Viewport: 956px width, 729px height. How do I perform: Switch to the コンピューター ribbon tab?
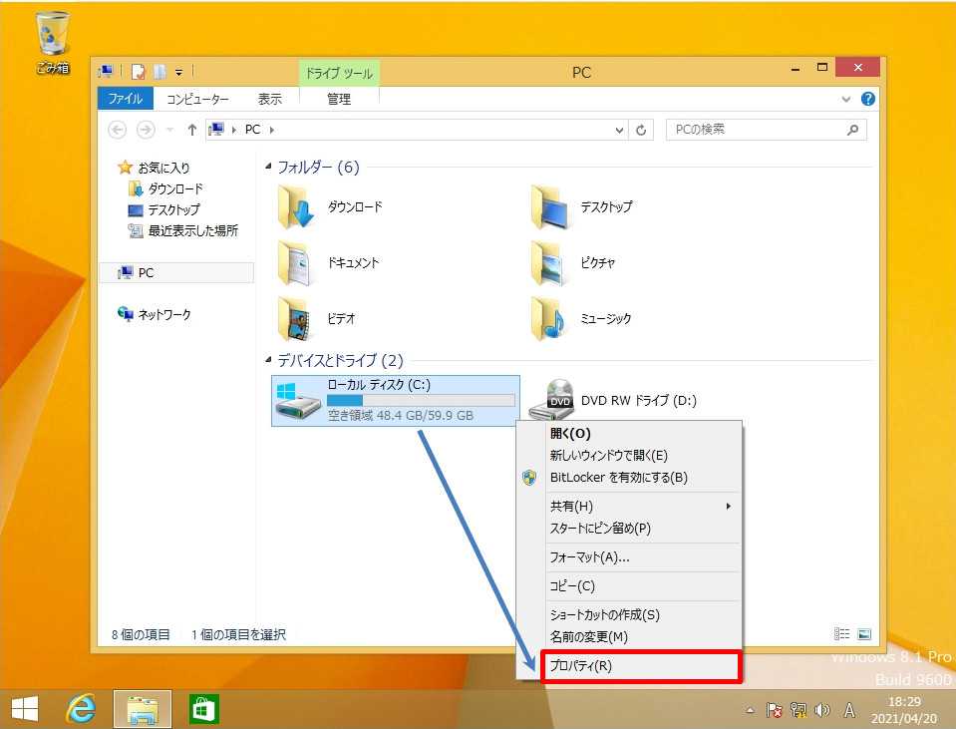point(197,99)
